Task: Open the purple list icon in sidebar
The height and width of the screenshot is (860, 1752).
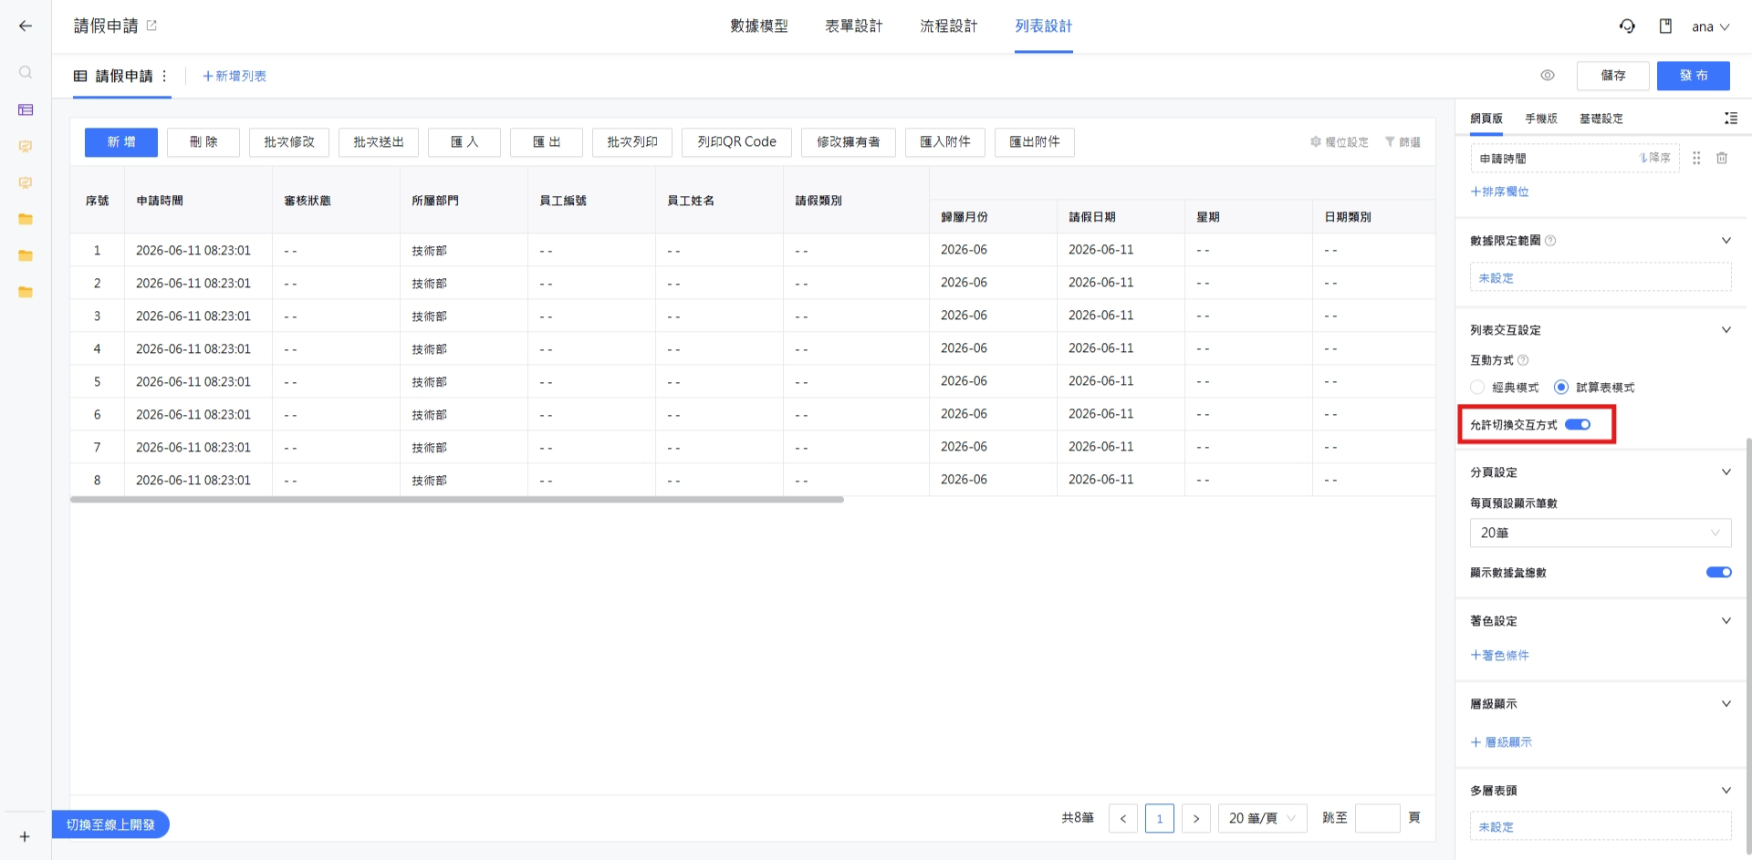Action: [26, 109]
